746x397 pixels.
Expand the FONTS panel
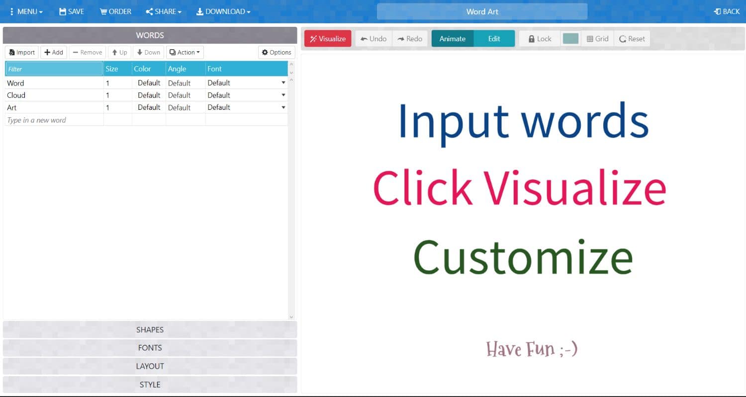(x=150, y=348)
